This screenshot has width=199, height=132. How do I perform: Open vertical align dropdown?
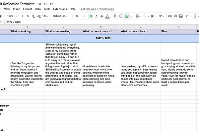click(146, 16)
